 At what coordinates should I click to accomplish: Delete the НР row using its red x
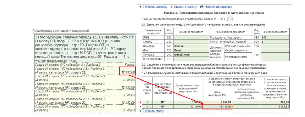click(x=140, y=107)
